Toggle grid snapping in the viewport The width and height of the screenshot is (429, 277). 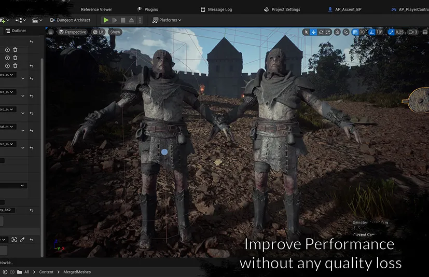pyautogui.click(x=355, y=32)
